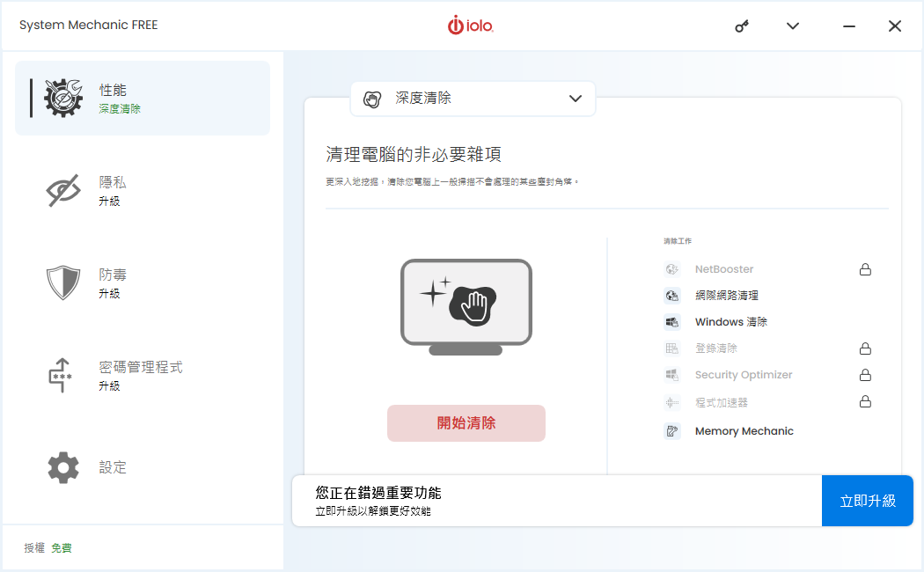Switch to the 隱私 section
Image resolution: width=924 pixels, height=572 pixels.
coord(113,182)
